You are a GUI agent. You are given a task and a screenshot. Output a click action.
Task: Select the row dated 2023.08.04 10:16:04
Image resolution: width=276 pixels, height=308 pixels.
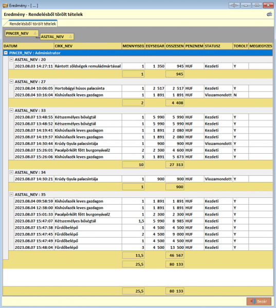(x=143, y=95)
